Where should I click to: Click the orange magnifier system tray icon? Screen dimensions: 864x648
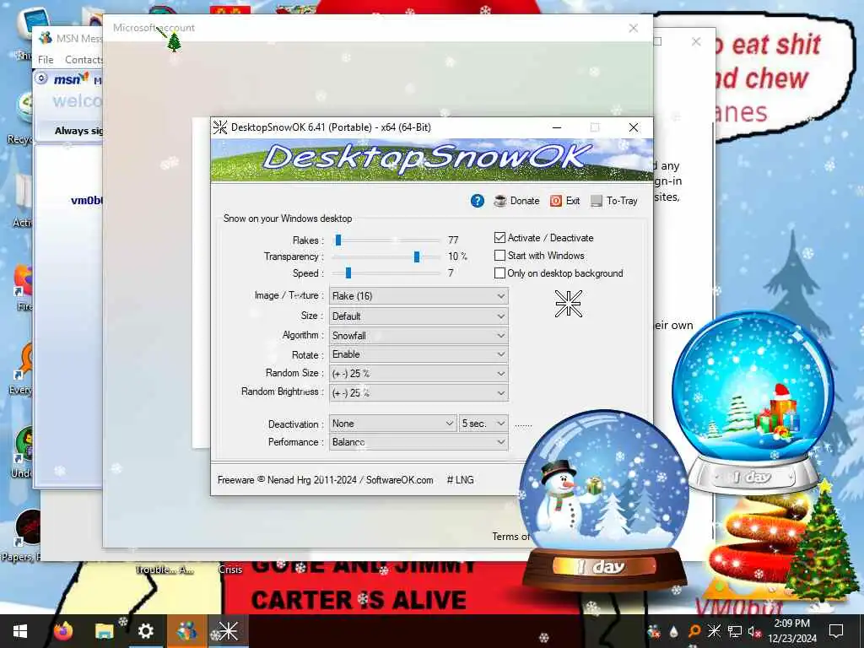tap(694, 631)
